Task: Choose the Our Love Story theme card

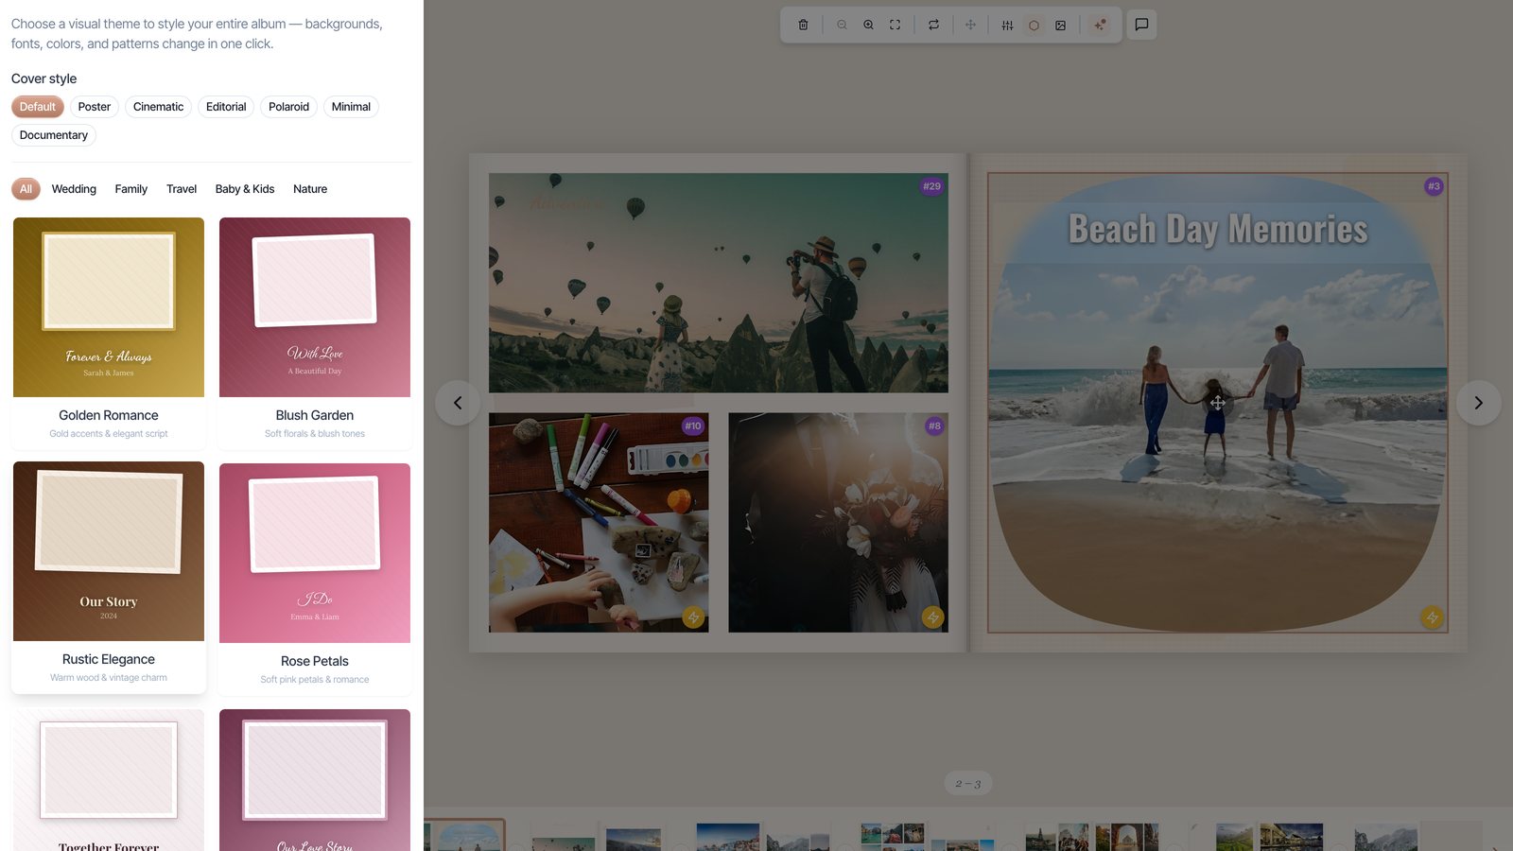Action: click(x=315, y=780)
